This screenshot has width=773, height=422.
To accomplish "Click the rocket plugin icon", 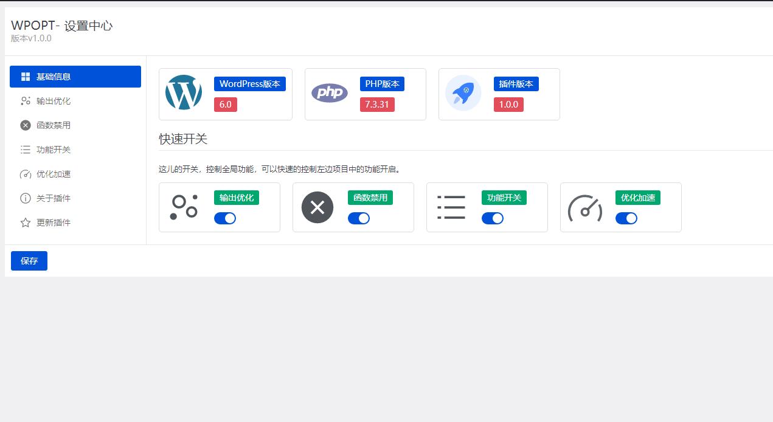I will click(463, 92).
